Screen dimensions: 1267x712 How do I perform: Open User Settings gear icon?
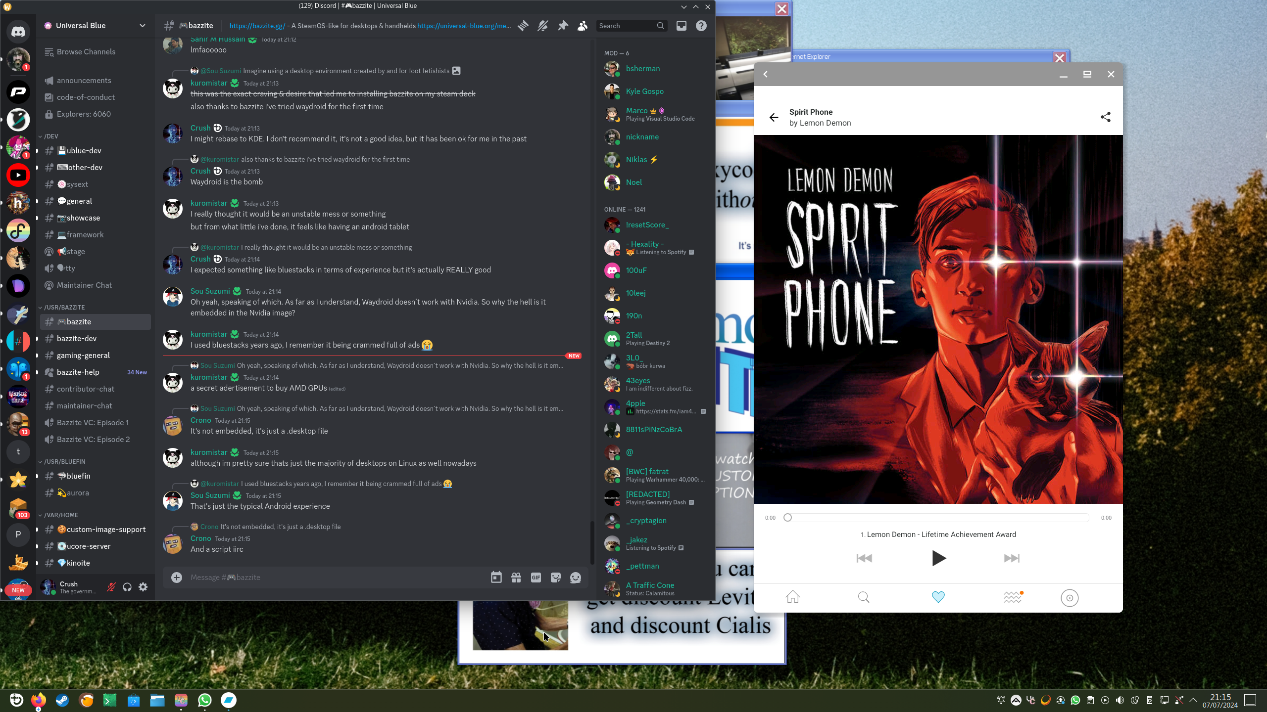tap(143, 587)
